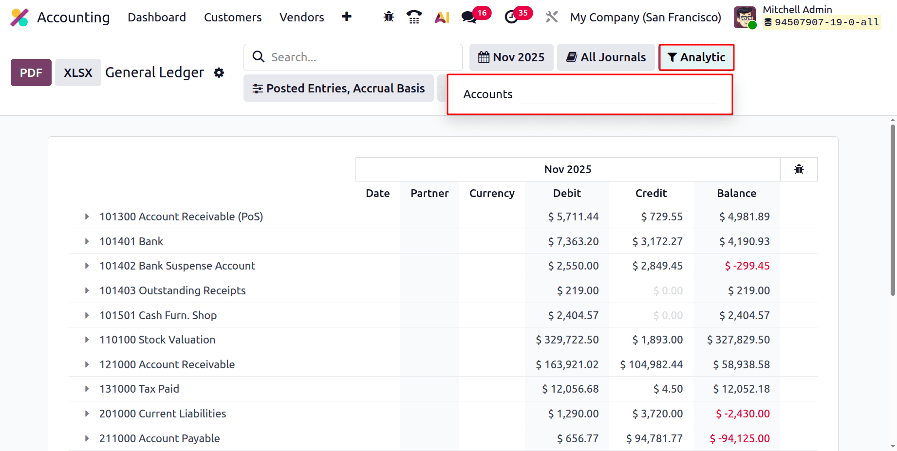
Task: Expand the 101401 Bank row
Action: click(x=87, y=241)
